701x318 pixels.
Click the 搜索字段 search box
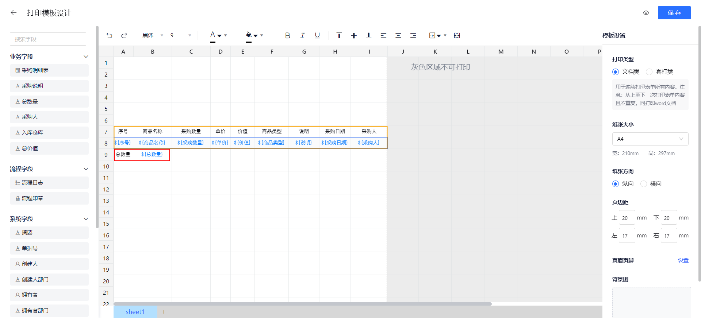tap(48, 39)
